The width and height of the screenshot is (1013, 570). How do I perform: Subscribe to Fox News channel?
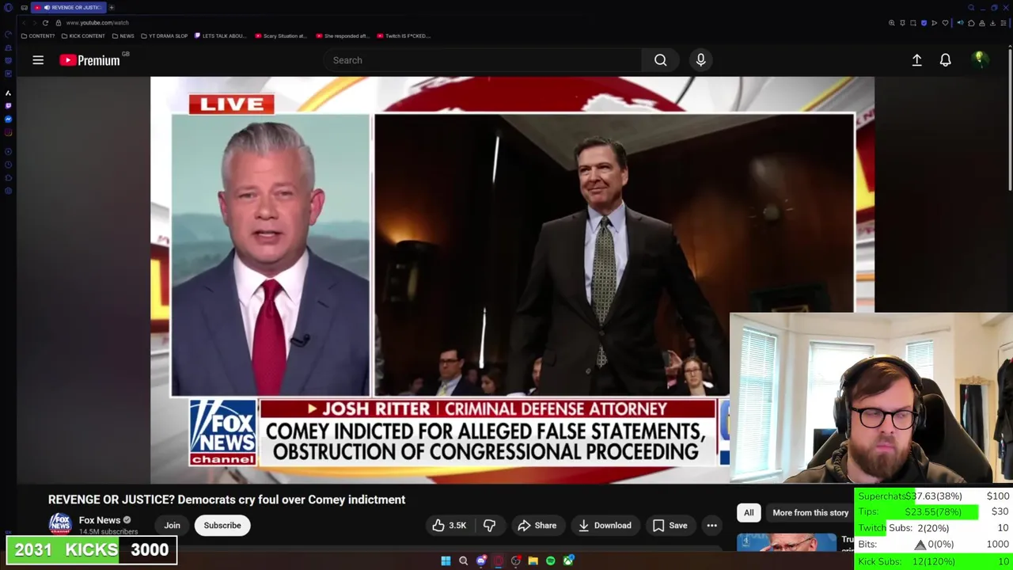222,526
